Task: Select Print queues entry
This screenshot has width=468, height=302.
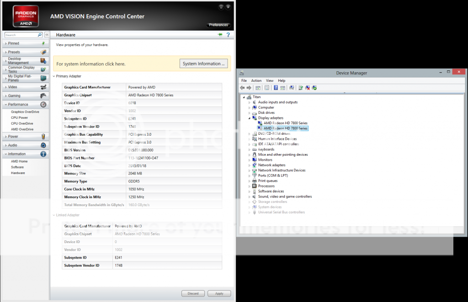Action: 268,181
